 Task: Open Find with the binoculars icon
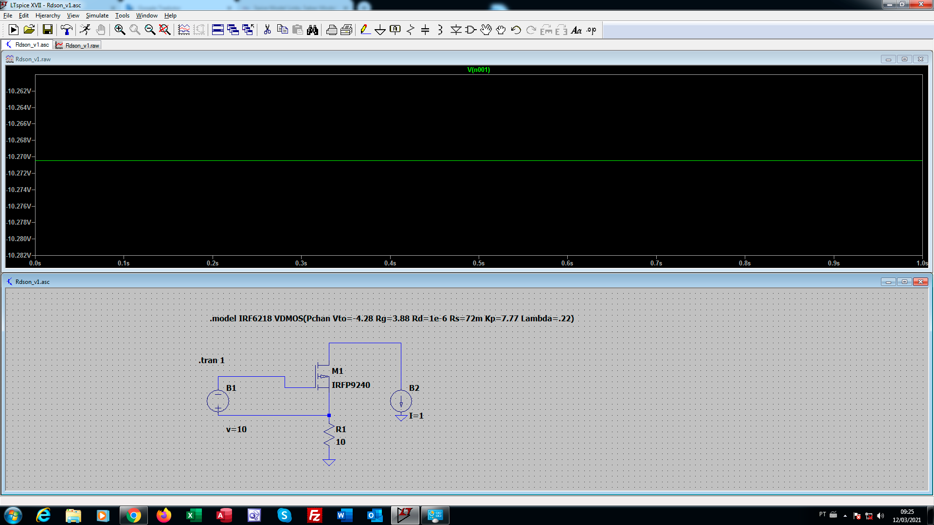(312, 30)
